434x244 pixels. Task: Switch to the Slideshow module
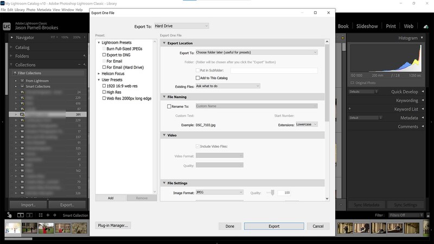367,26
